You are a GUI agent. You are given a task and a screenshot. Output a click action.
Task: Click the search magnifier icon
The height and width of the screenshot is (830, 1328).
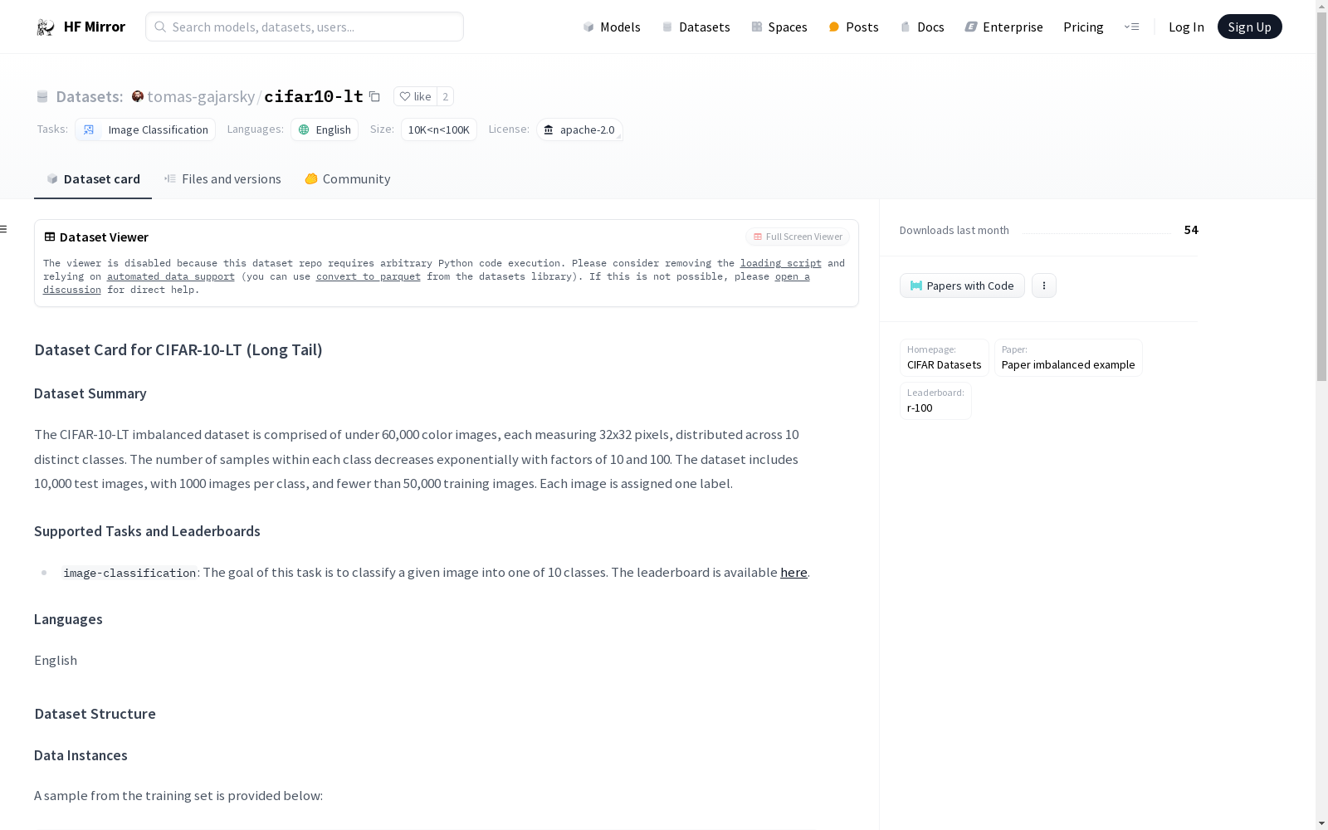(x=160, y=27)
